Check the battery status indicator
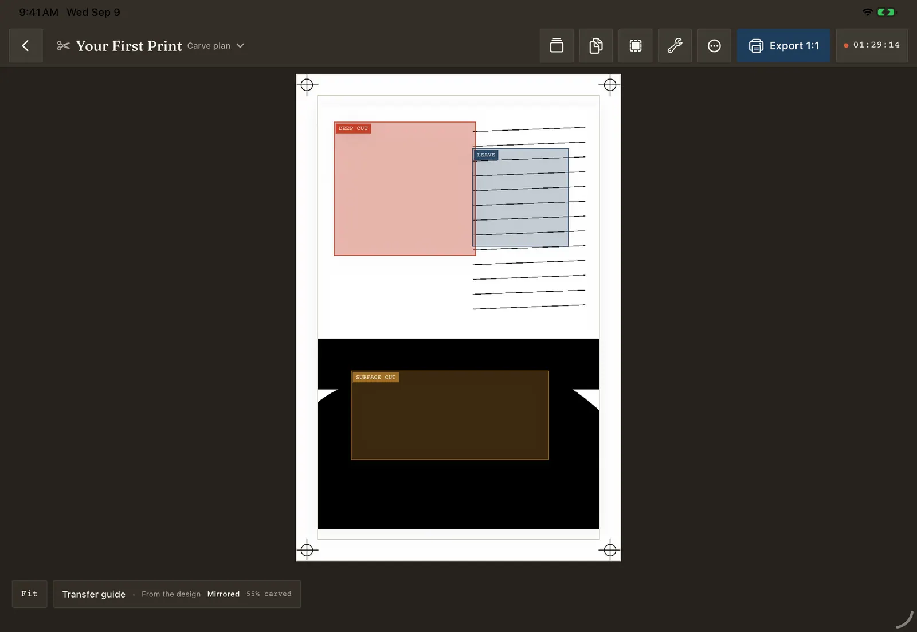The width and height of the screenshot is (917, 632). click(886, 12)
